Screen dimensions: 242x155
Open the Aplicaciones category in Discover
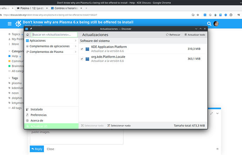(51, 41)
